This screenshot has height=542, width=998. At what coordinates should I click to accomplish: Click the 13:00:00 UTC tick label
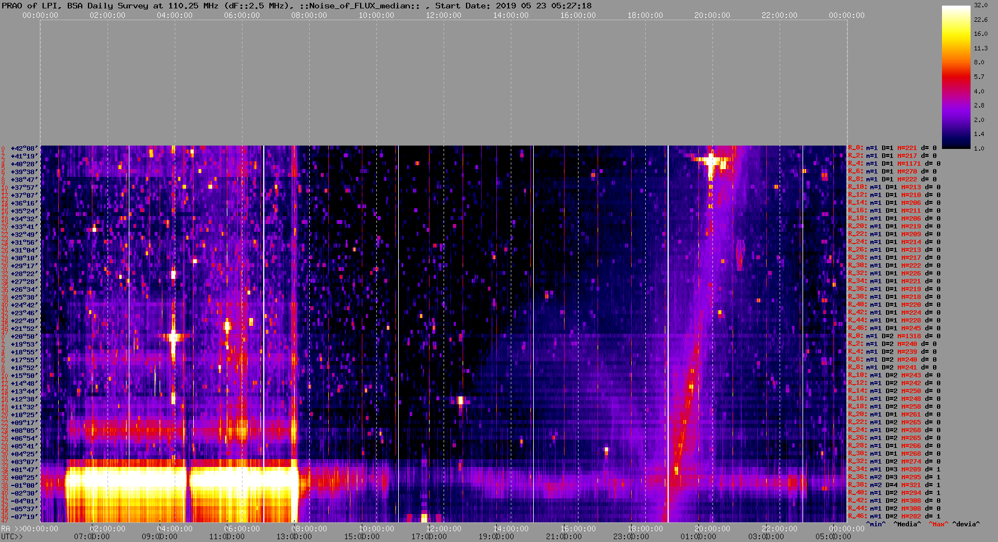click(x=294, y=536)
